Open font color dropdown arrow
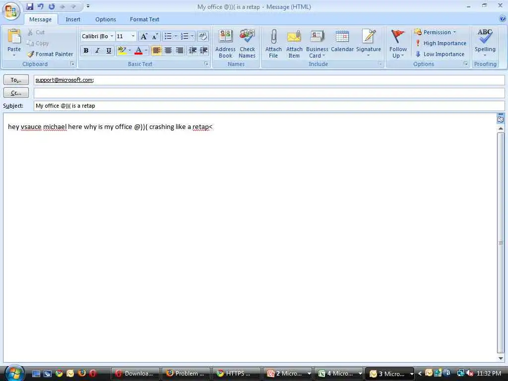 coord(146,51)
